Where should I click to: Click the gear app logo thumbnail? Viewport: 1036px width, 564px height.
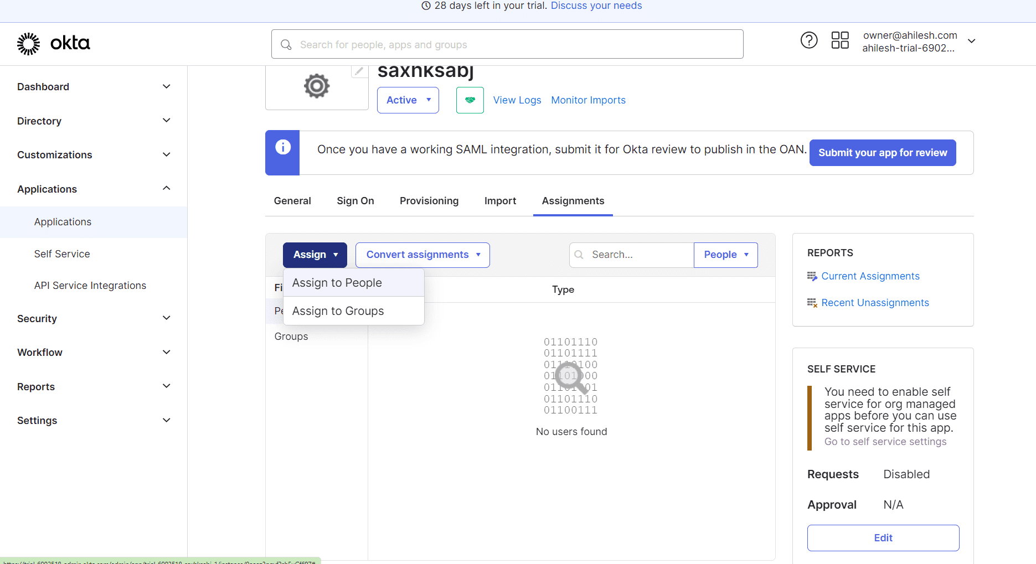coord(317,86)
